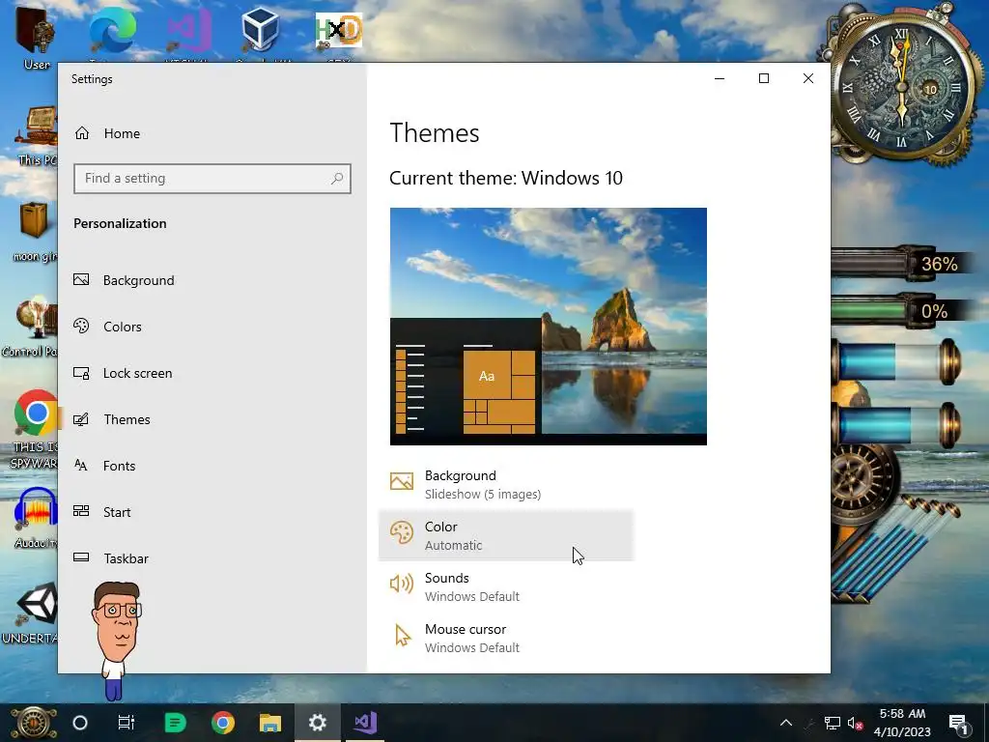Open Task View on taskbar
The width and height of the screenshot is (989, 742).
[x=127, y=723]
